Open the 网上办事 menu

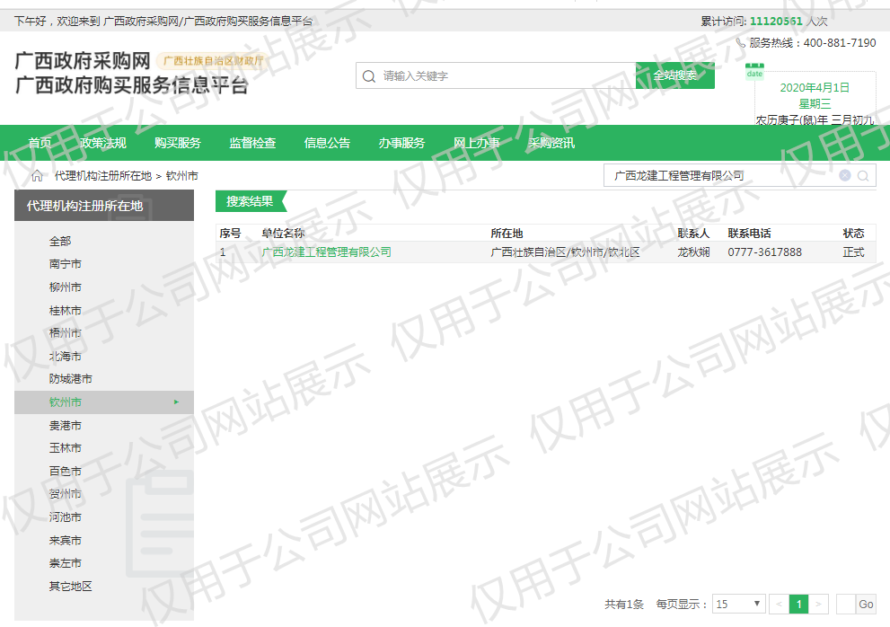point(477,143)
